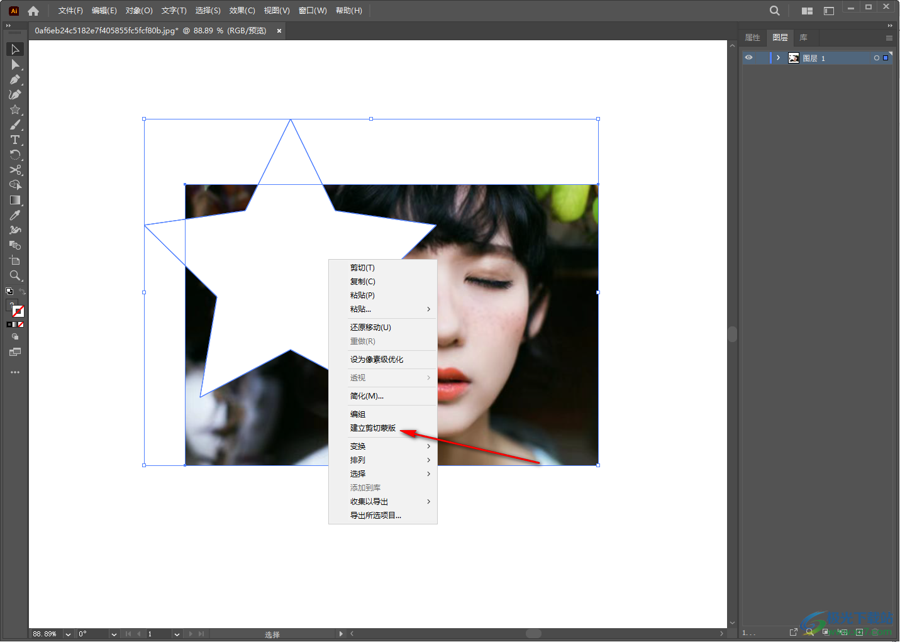Create new layer in Layers panel

point(859,632)
